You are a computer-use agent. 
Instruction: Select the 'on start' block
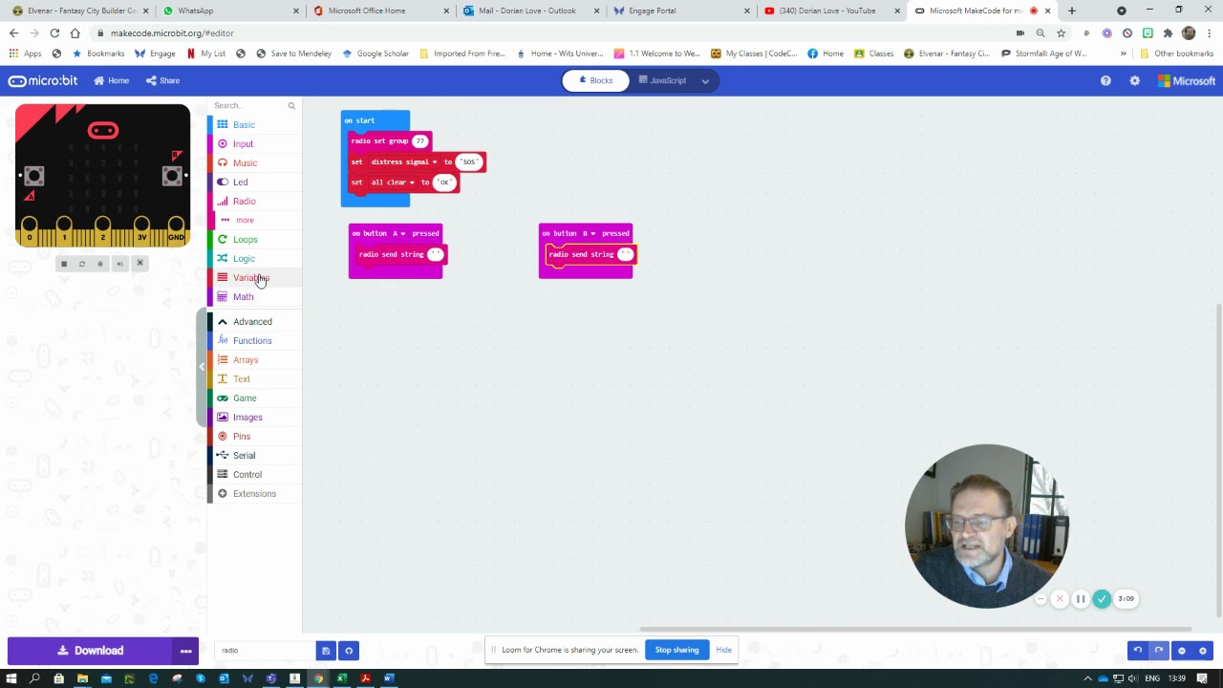(359, 120)
